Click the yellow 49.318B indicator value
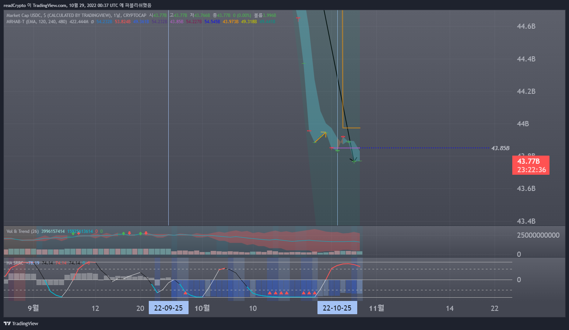 pos(249,22)
